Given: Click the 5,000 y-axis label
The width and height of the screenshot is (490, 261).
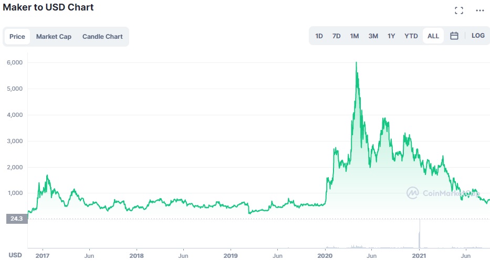Looking at the screenshot, I should (15, 89).
